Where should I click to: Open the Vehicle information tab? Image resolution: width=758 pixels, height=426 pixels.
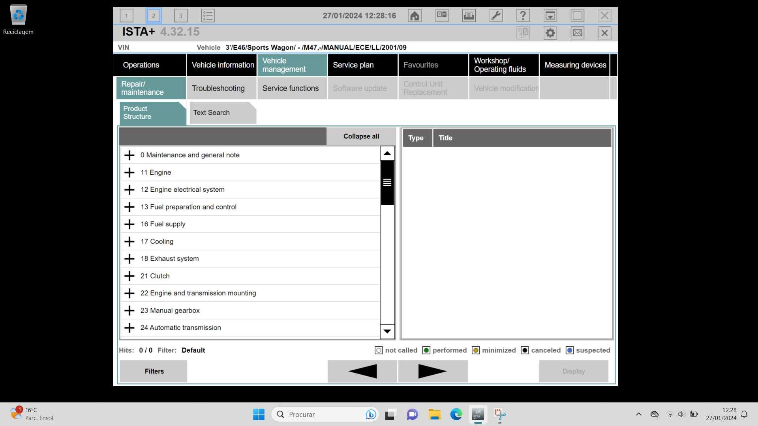(x=222, y=65)
